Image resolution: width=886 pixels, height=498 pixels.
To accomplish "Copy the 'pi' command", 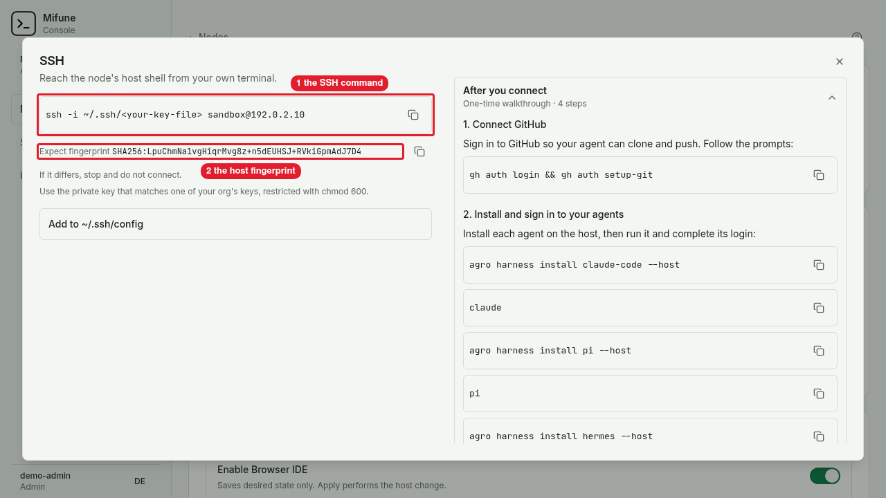I will click(x=819, y=394).
